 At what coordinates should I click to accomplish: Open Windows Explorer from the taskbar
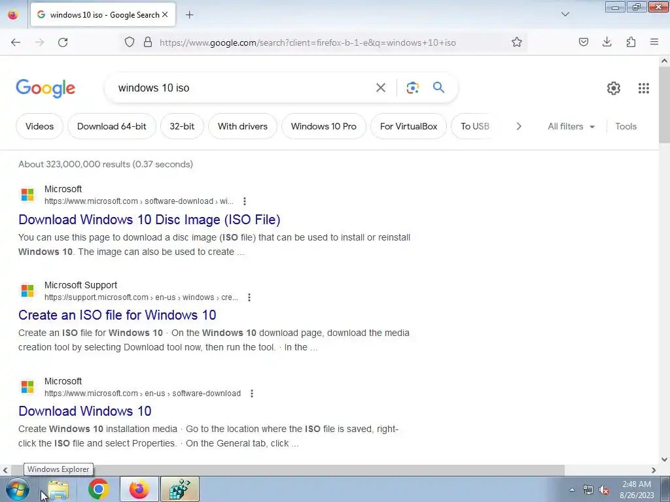click(58, 489)
